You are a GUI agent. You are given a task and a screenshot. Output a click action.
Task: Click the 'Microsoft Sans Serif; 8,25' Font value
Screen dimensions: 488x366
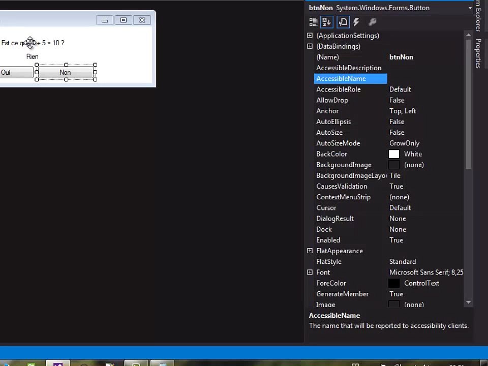point(426,272)
